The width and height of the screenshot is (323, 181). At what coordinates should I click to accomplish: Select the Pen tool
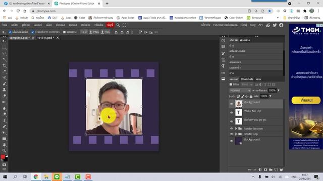4,126
